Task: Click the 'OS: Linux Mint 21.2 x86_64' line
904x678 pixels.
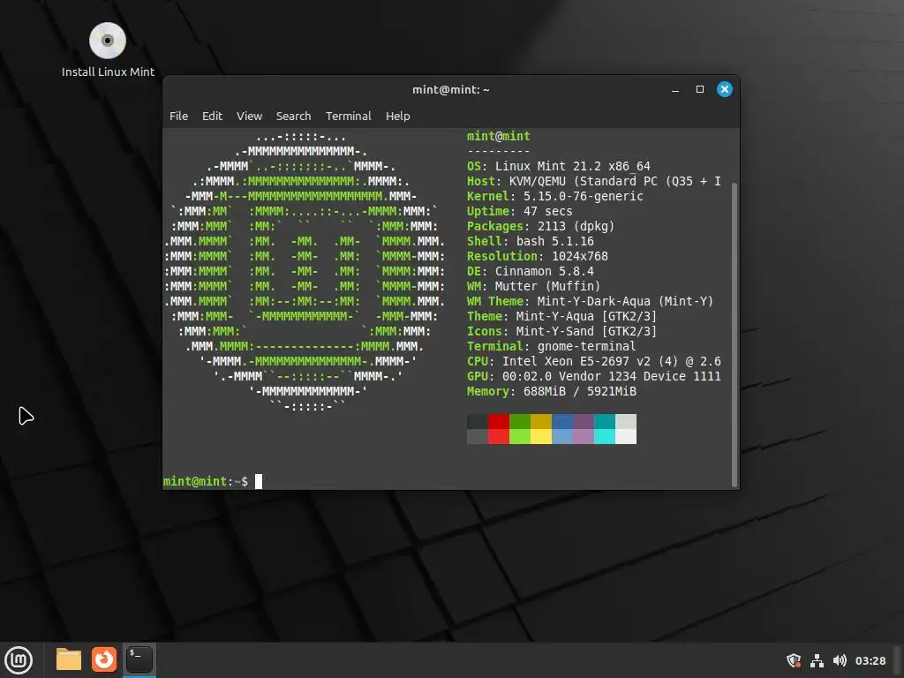Action: 559,166
